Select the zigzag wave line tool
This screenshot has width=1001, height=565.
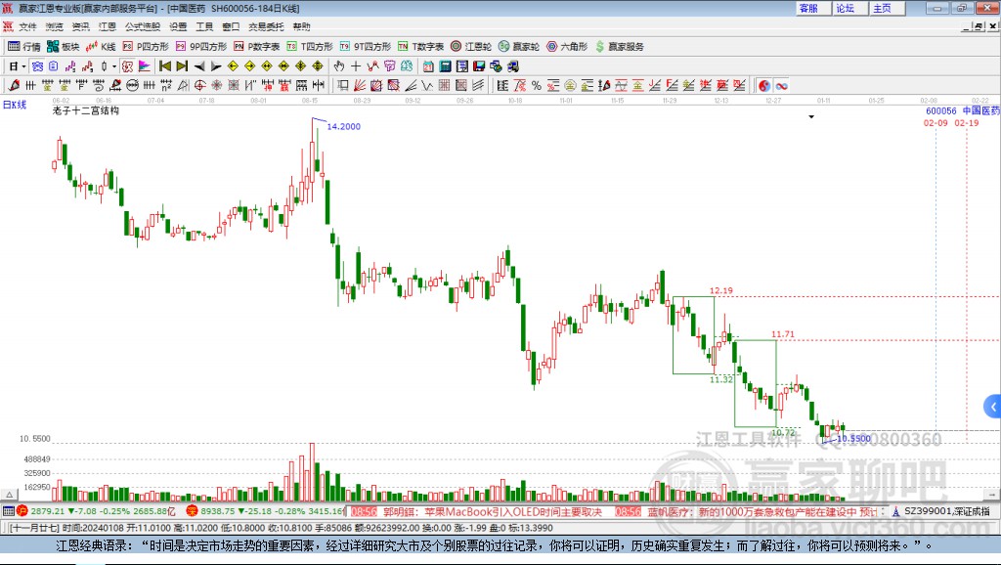pos(426,86)
